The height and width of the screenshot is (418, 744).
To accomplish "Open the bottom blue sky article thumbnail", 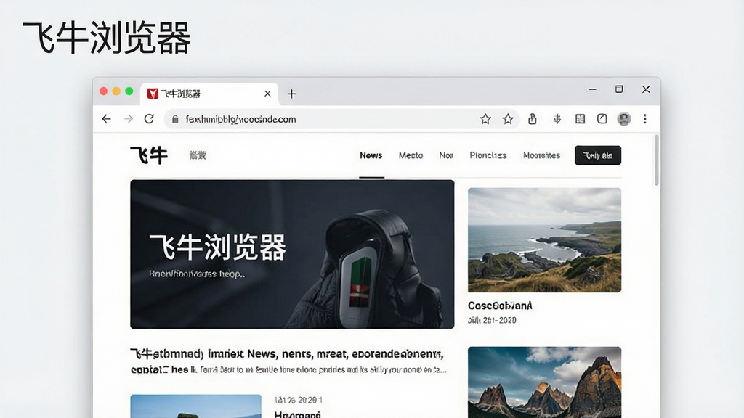I will pyautogui.click(x=195, y=406).
